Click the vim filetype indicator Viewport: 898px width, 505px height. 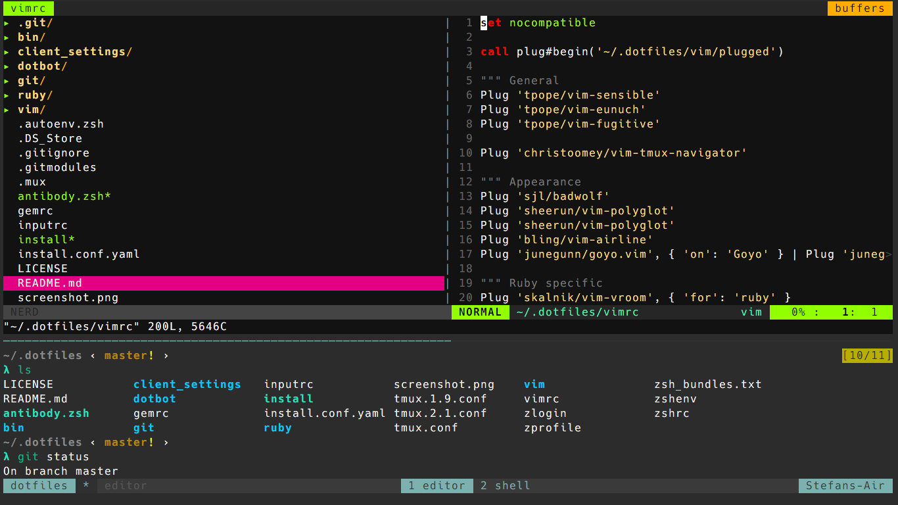(751, 312)
